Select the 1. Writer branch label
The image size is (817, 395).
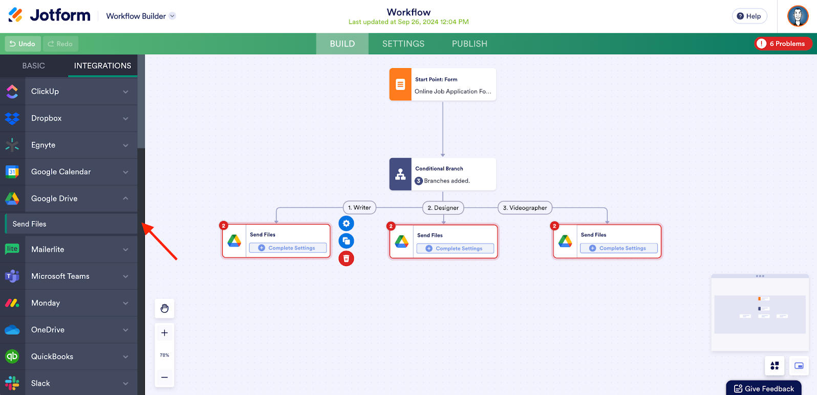(x=359, y=208)
